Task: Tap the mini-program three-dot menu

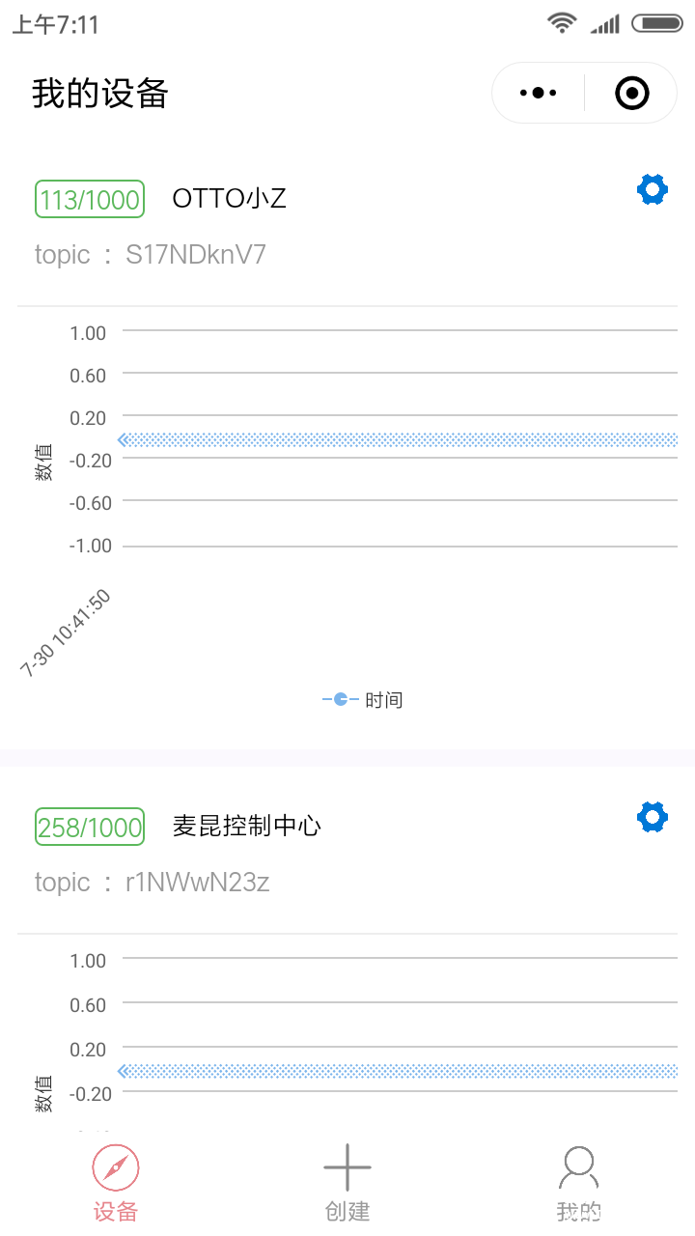Action: (x=539, y=93)
